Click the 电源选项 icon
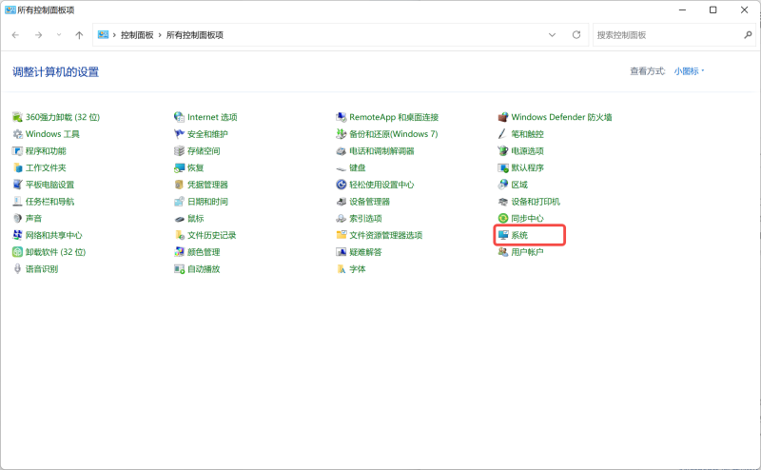Viewport: 761px width, 470px height. (503, 151)
